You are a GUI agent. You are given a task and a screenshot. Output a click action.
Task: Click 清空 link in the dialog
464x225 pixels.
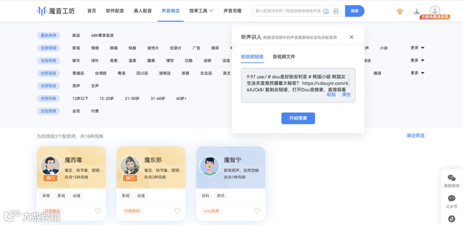[346, 95]
